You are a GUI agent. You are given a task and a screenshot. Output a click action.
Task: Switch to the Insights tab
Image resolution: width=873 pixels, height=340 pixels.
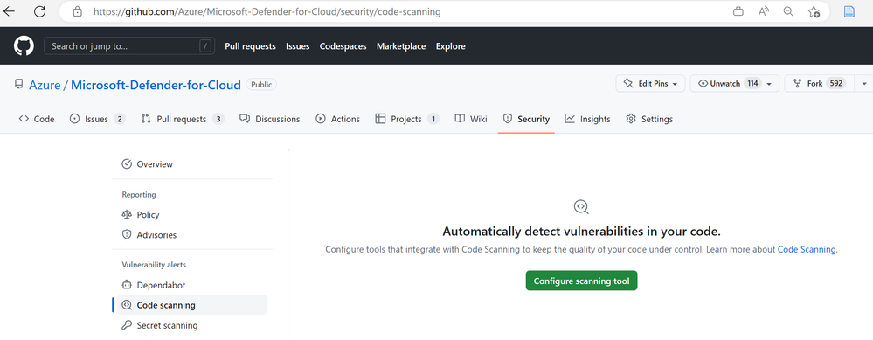[x=587, y=119]
